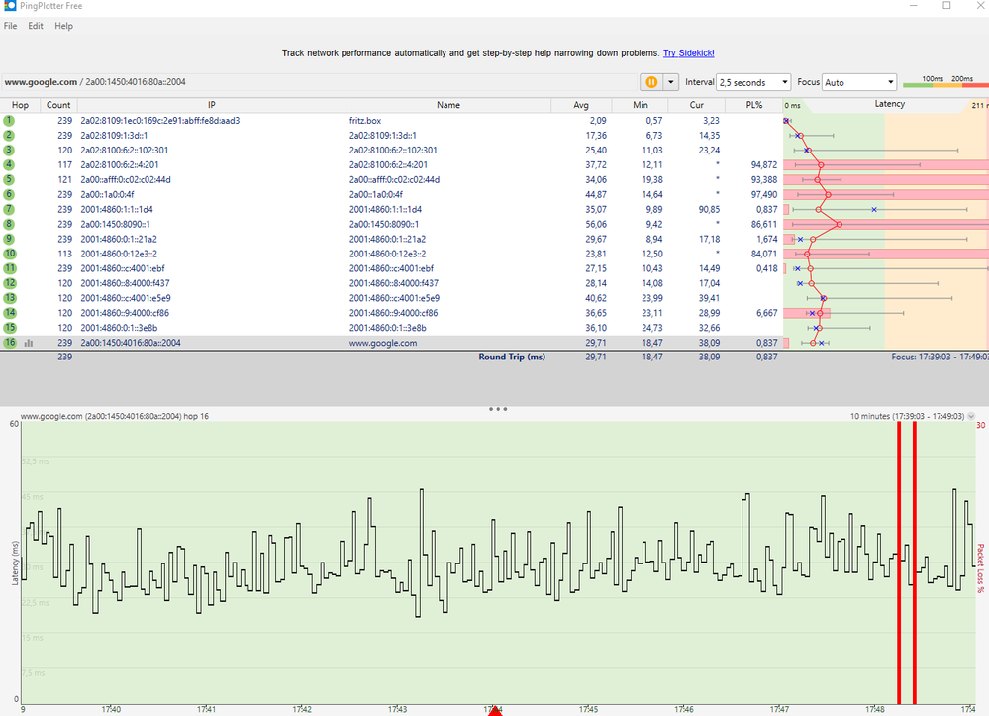This screenshot has height=716, width=989.
Task: Open the Edit menu
Action: (36, 26)
